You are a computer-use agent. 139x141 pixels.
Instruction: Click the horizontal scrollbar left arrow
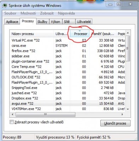pyautogui.click(x=13, y=114)
